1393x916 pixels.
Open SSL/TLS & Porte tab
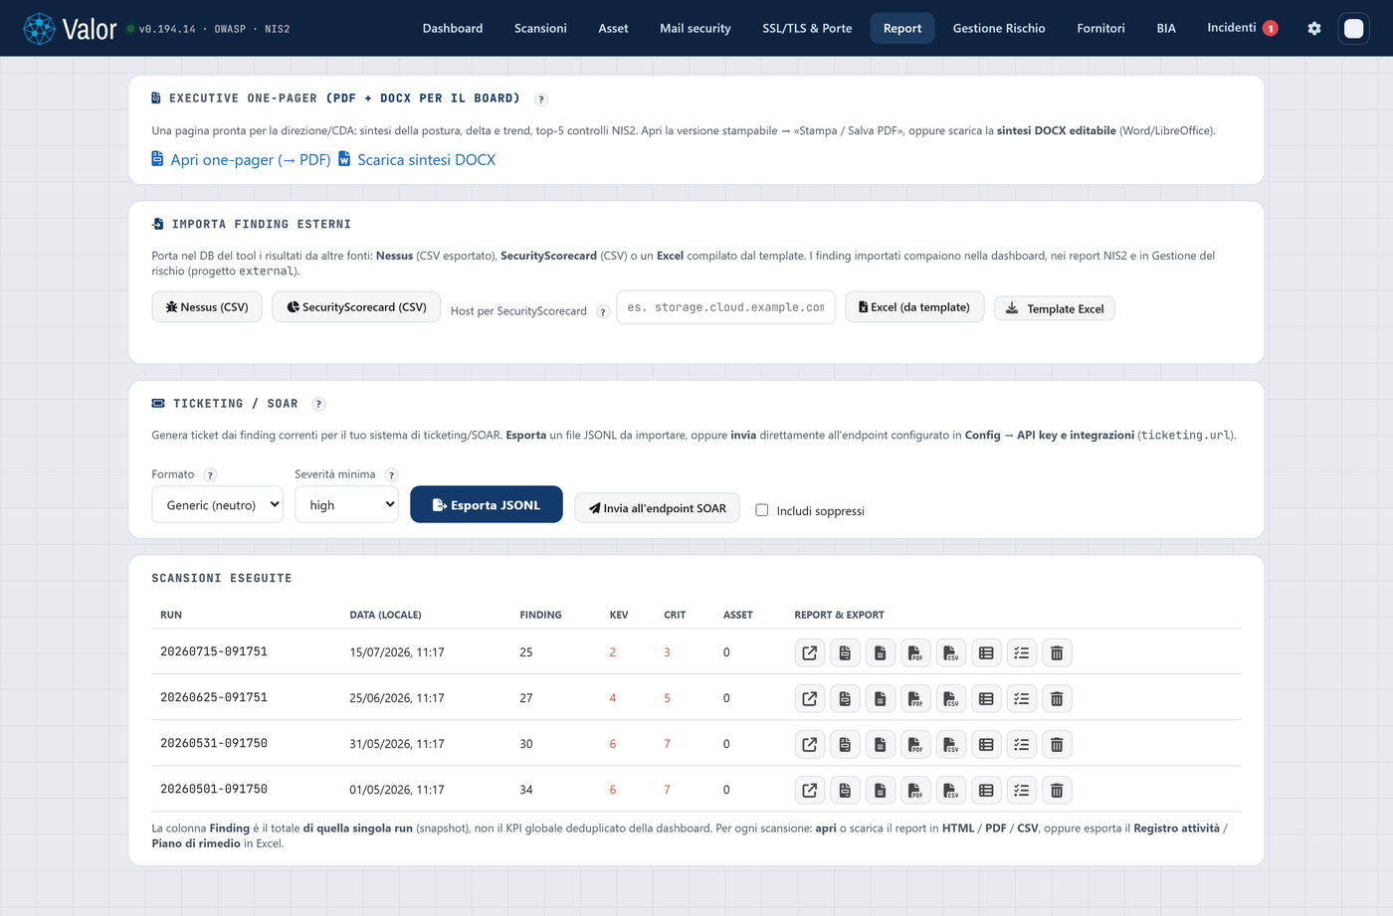pos(807,29)
